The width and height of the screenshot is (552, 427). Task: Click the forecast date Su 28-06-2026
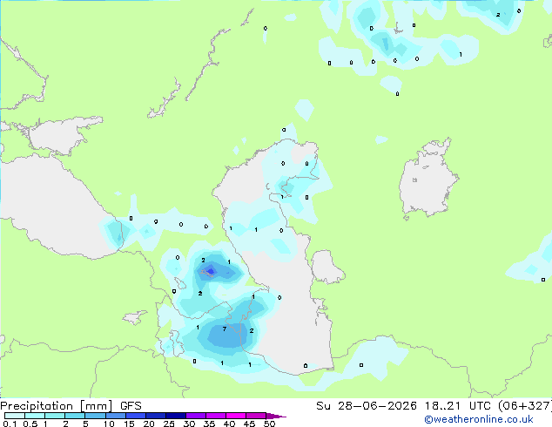[x=367, y=406]
